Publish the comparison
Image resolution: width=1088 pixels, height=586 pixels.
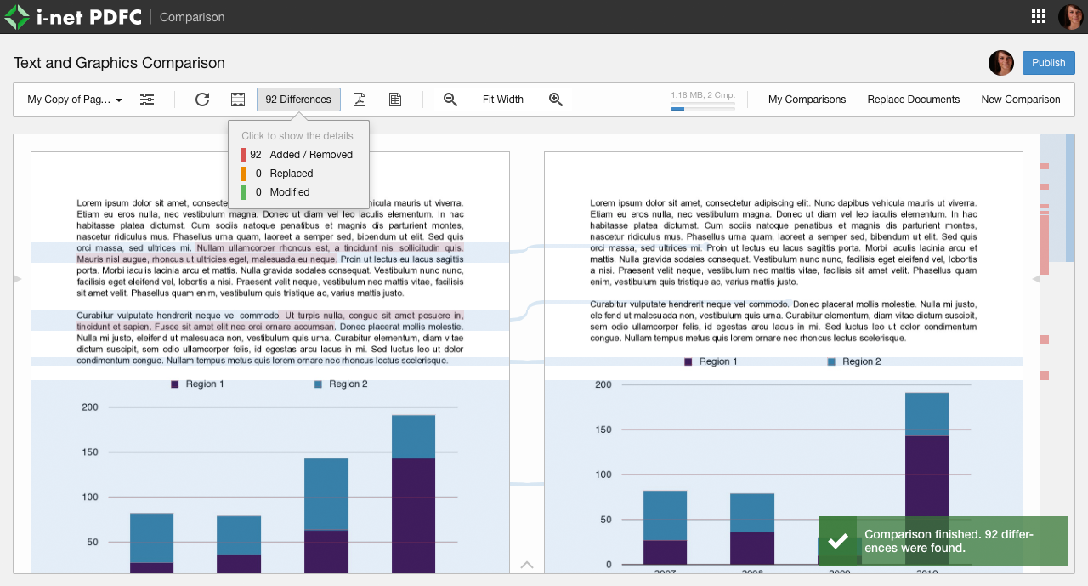coord(1048,63)
